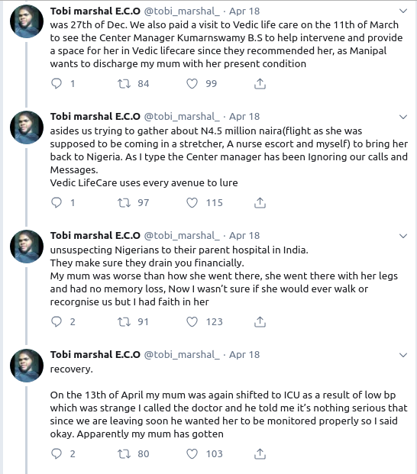
Task: Retweet the tweet with 97 retweets
Action: pyautogui.click(x=124, y=202)
